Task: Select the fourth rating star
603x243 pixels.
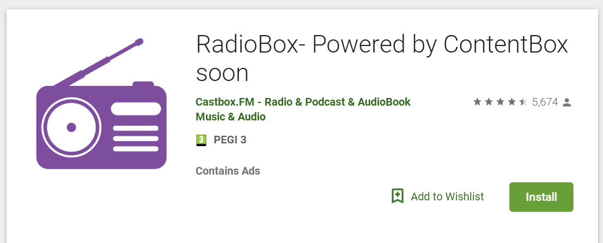Action: click(x=512, y=102)
